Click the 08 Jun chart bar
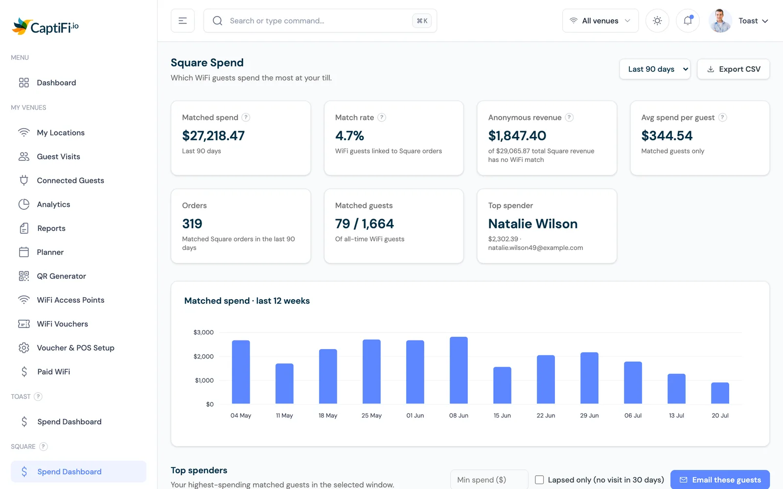783x489 pixels. coord(459,370)
